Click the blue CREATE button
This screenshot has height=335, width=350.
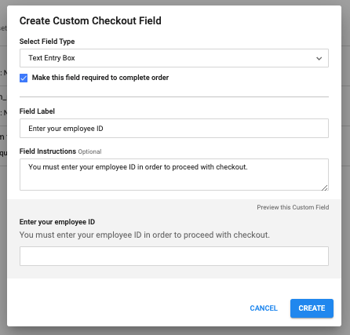[312, 308]
